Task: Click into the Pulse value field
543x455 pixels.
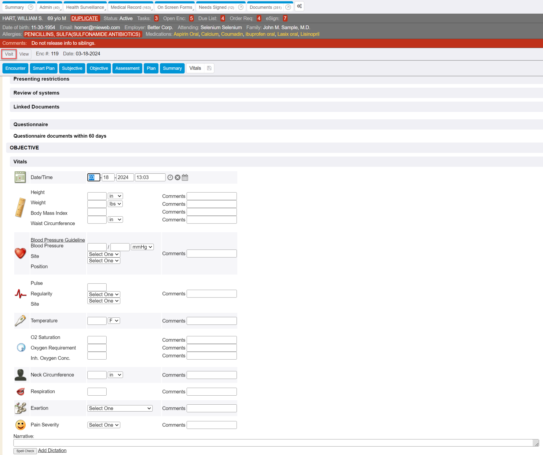Action: (97, 287)
